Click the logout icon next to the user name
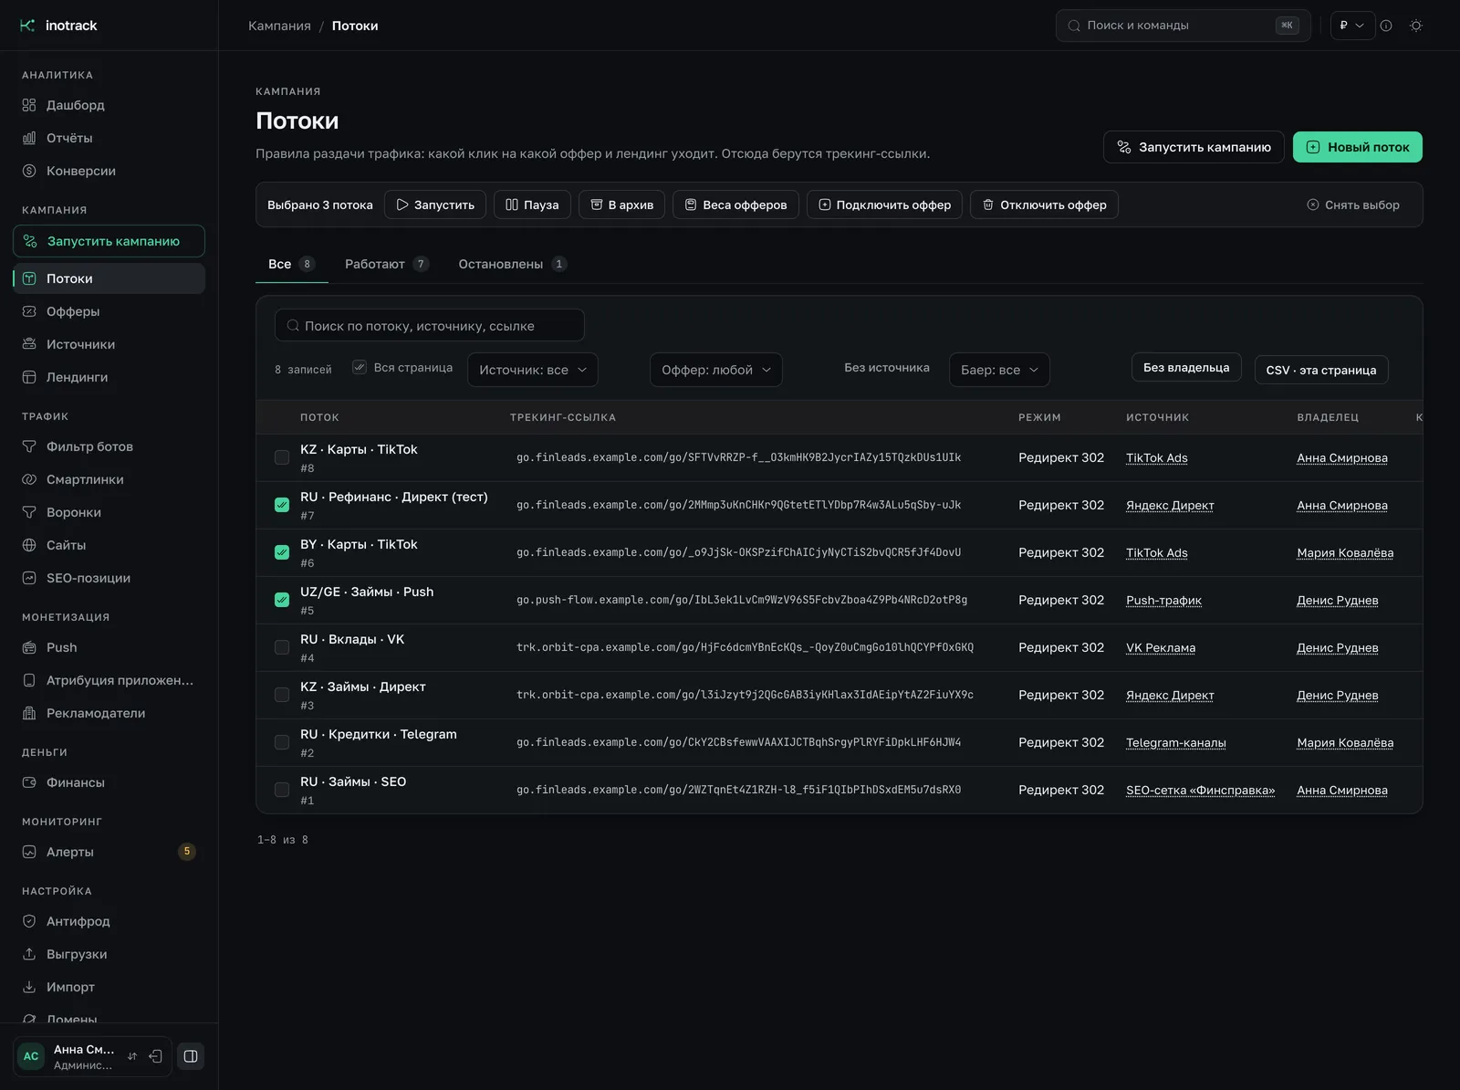The height and width of the screenshot is (1090, 1460). pos(156,1056)
